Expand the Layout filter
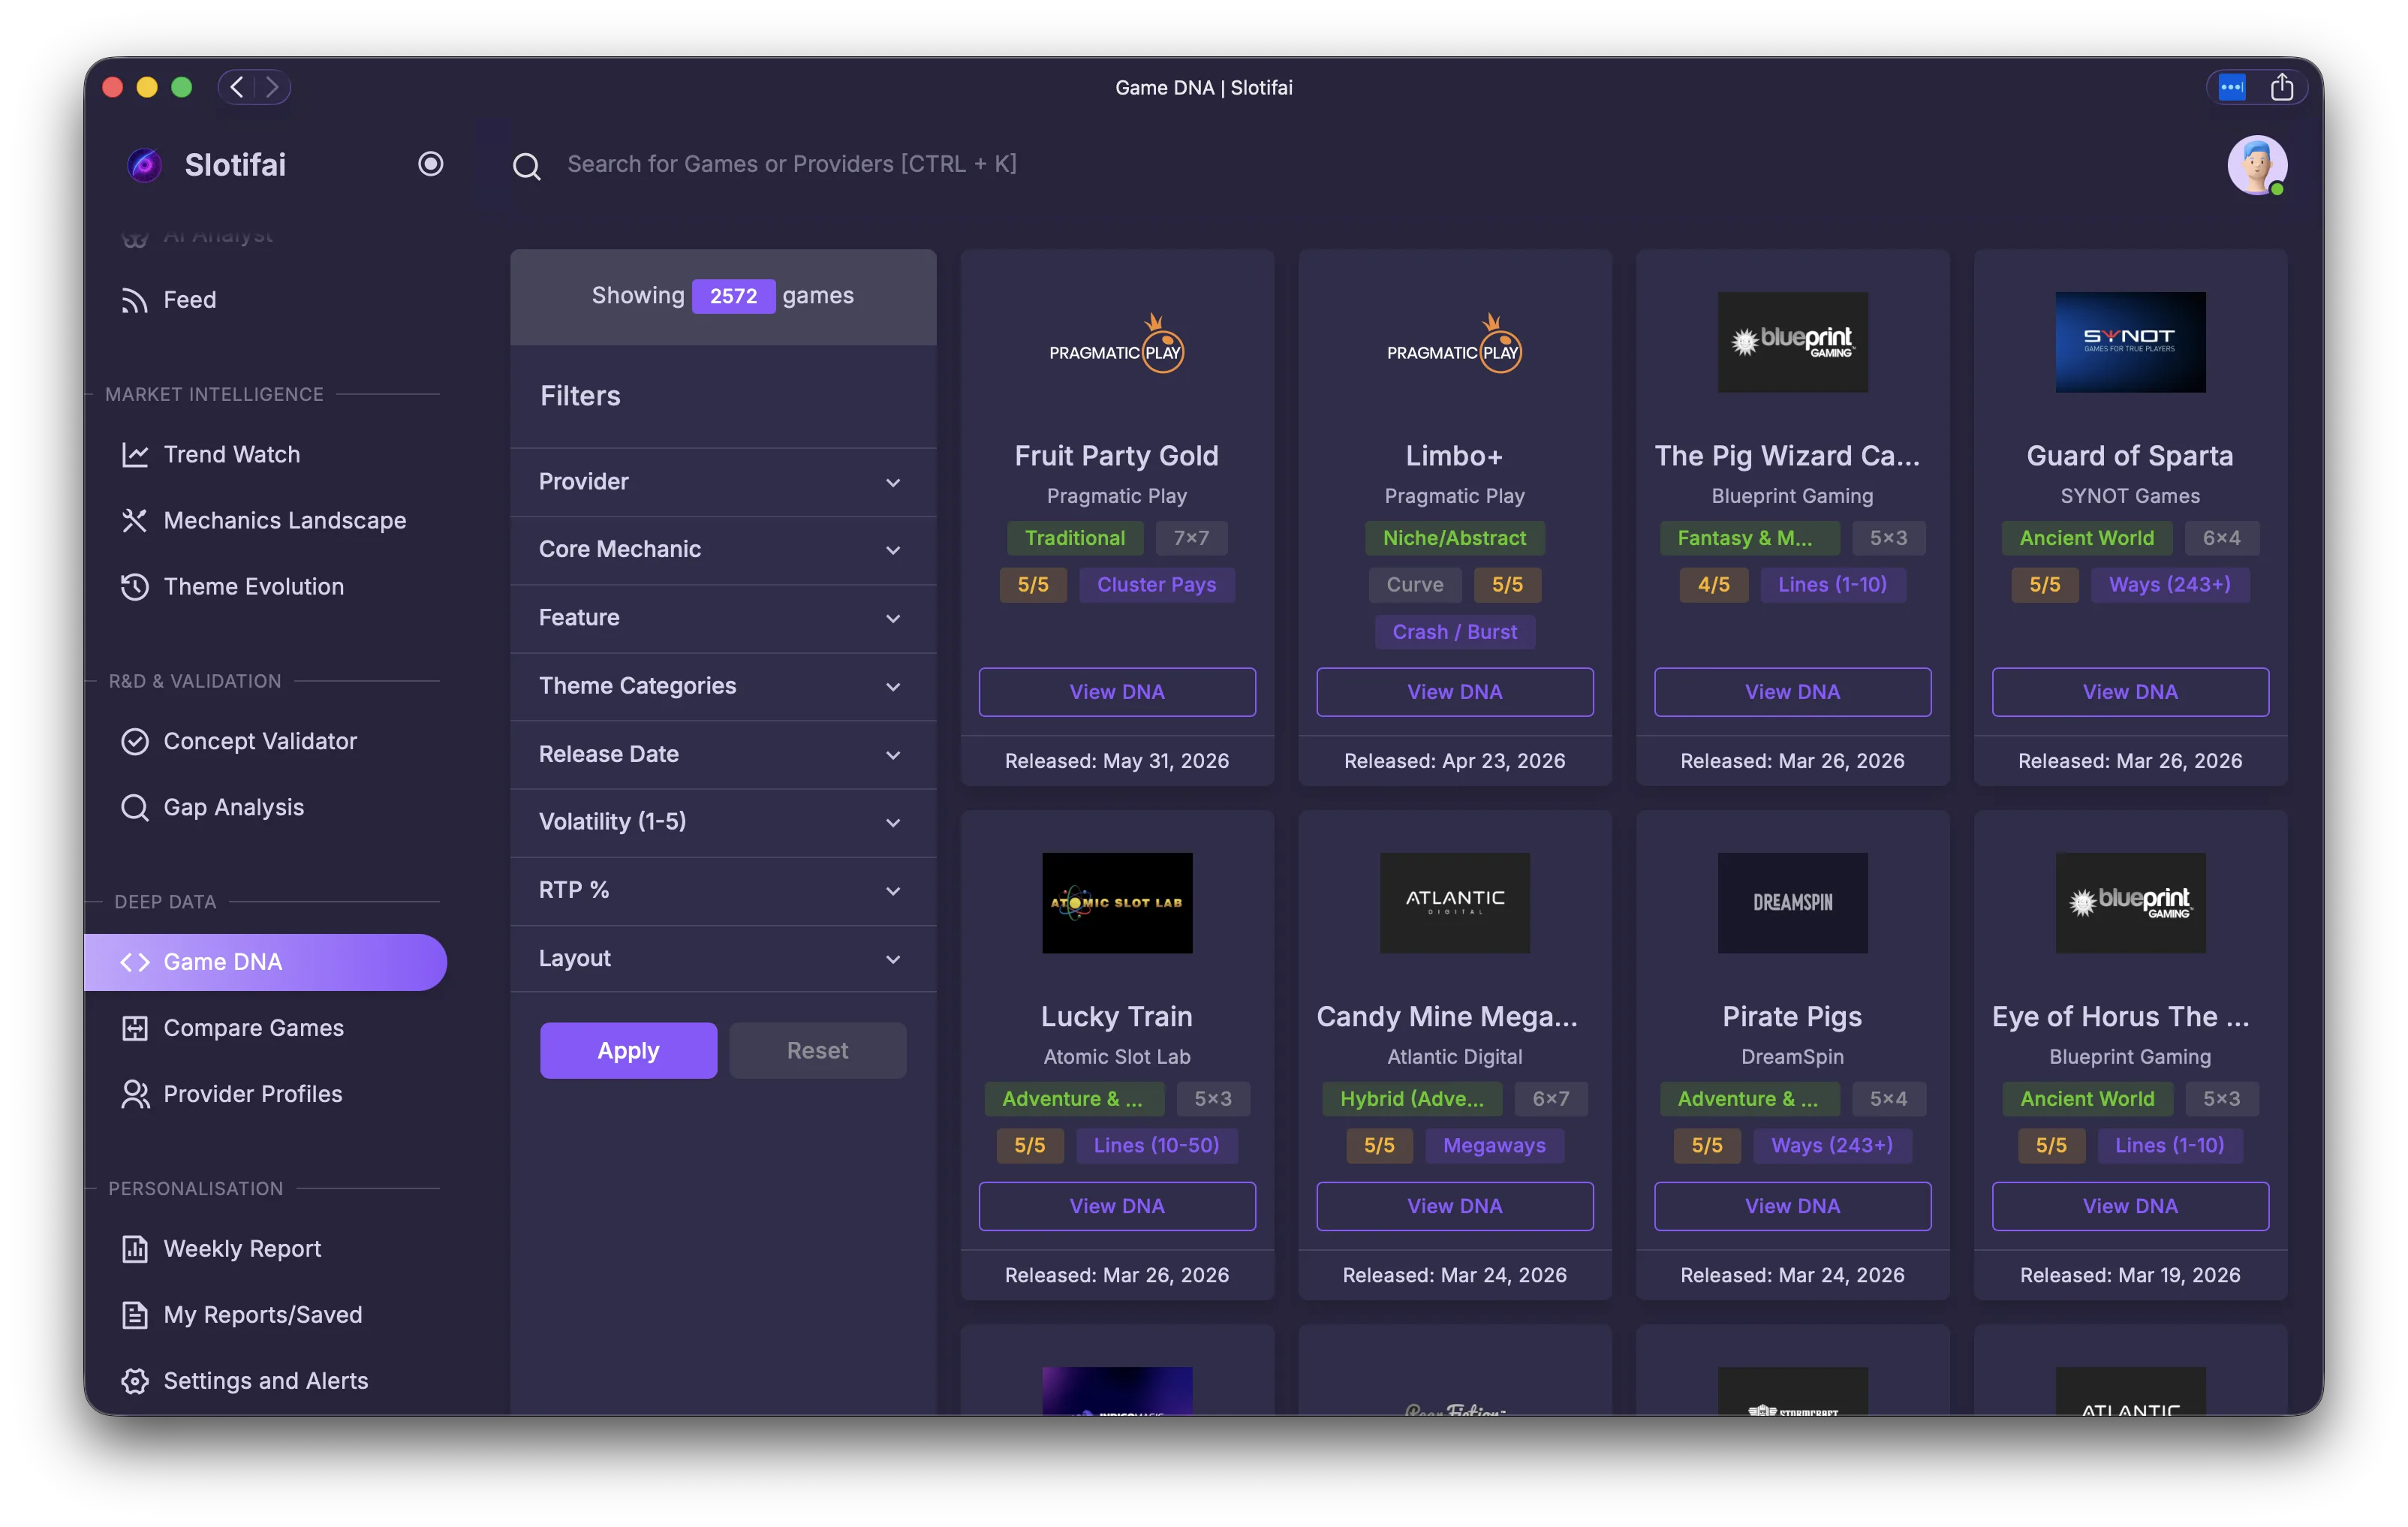 pos(723,958)
